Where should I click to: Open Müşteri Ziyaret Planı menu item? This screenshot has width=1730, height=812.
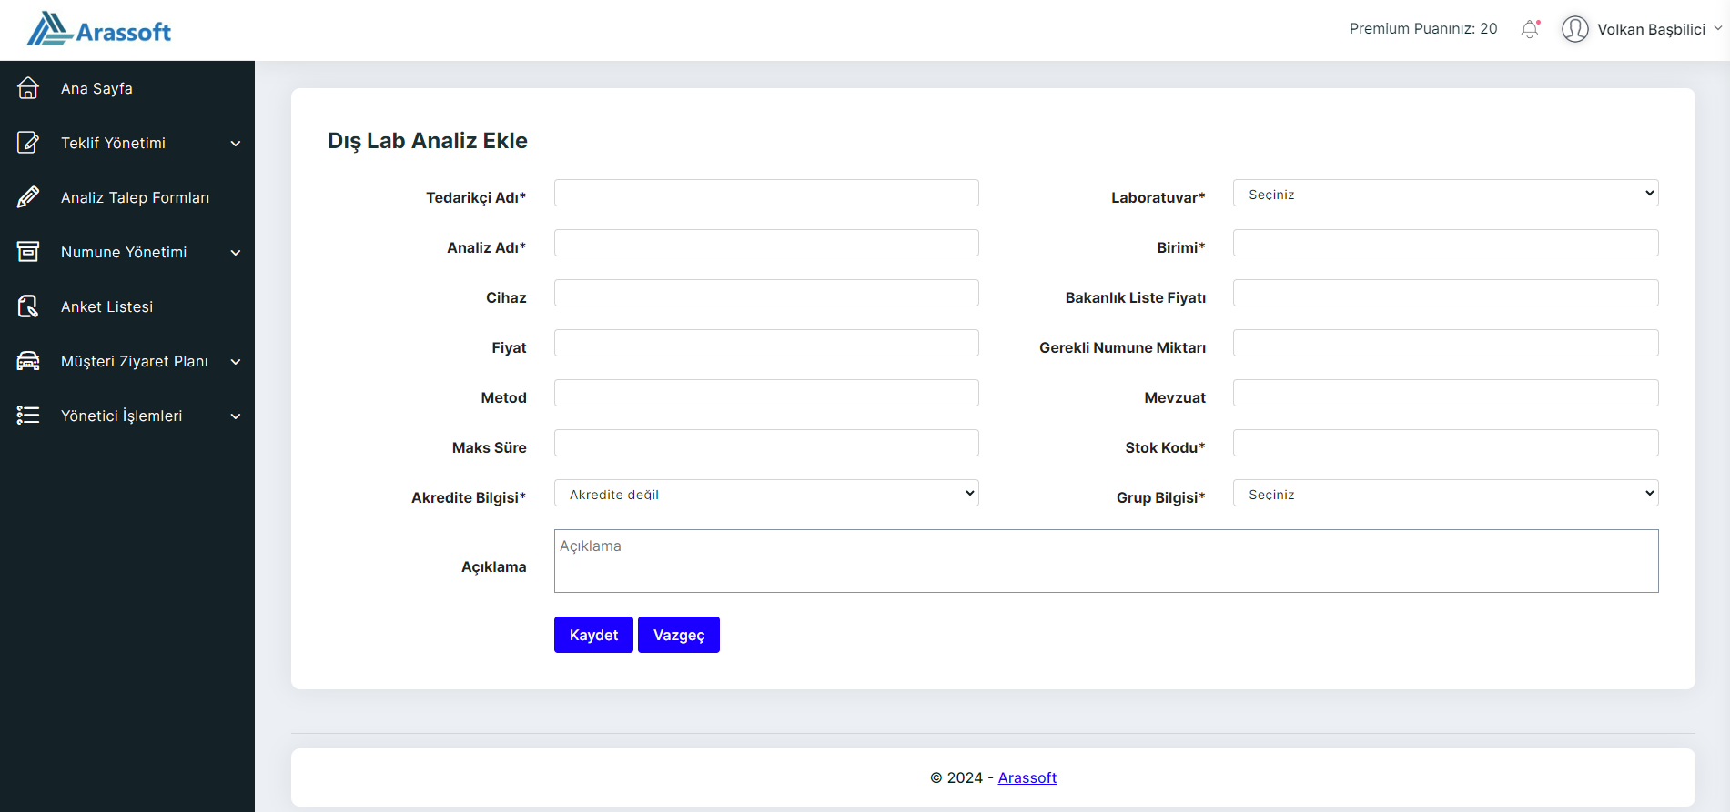135,361
